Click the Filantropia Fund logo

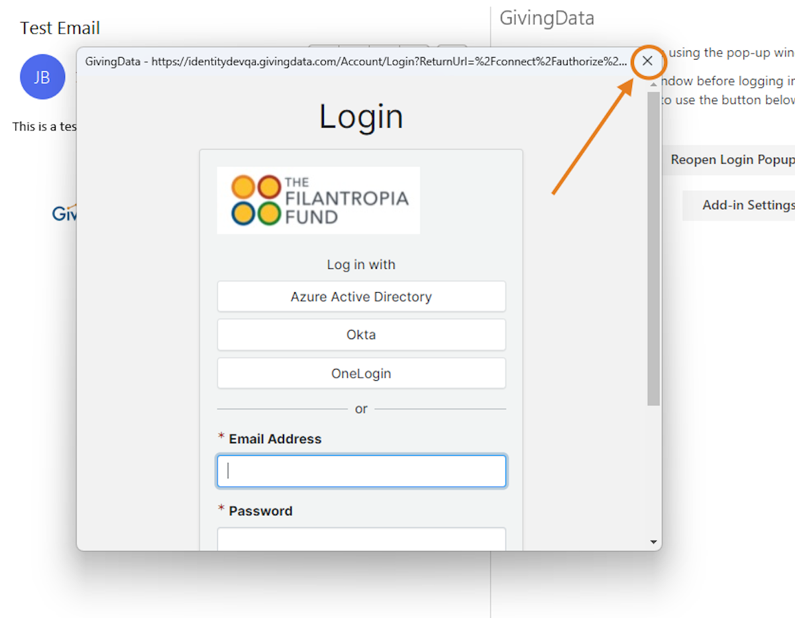point(319,200)
